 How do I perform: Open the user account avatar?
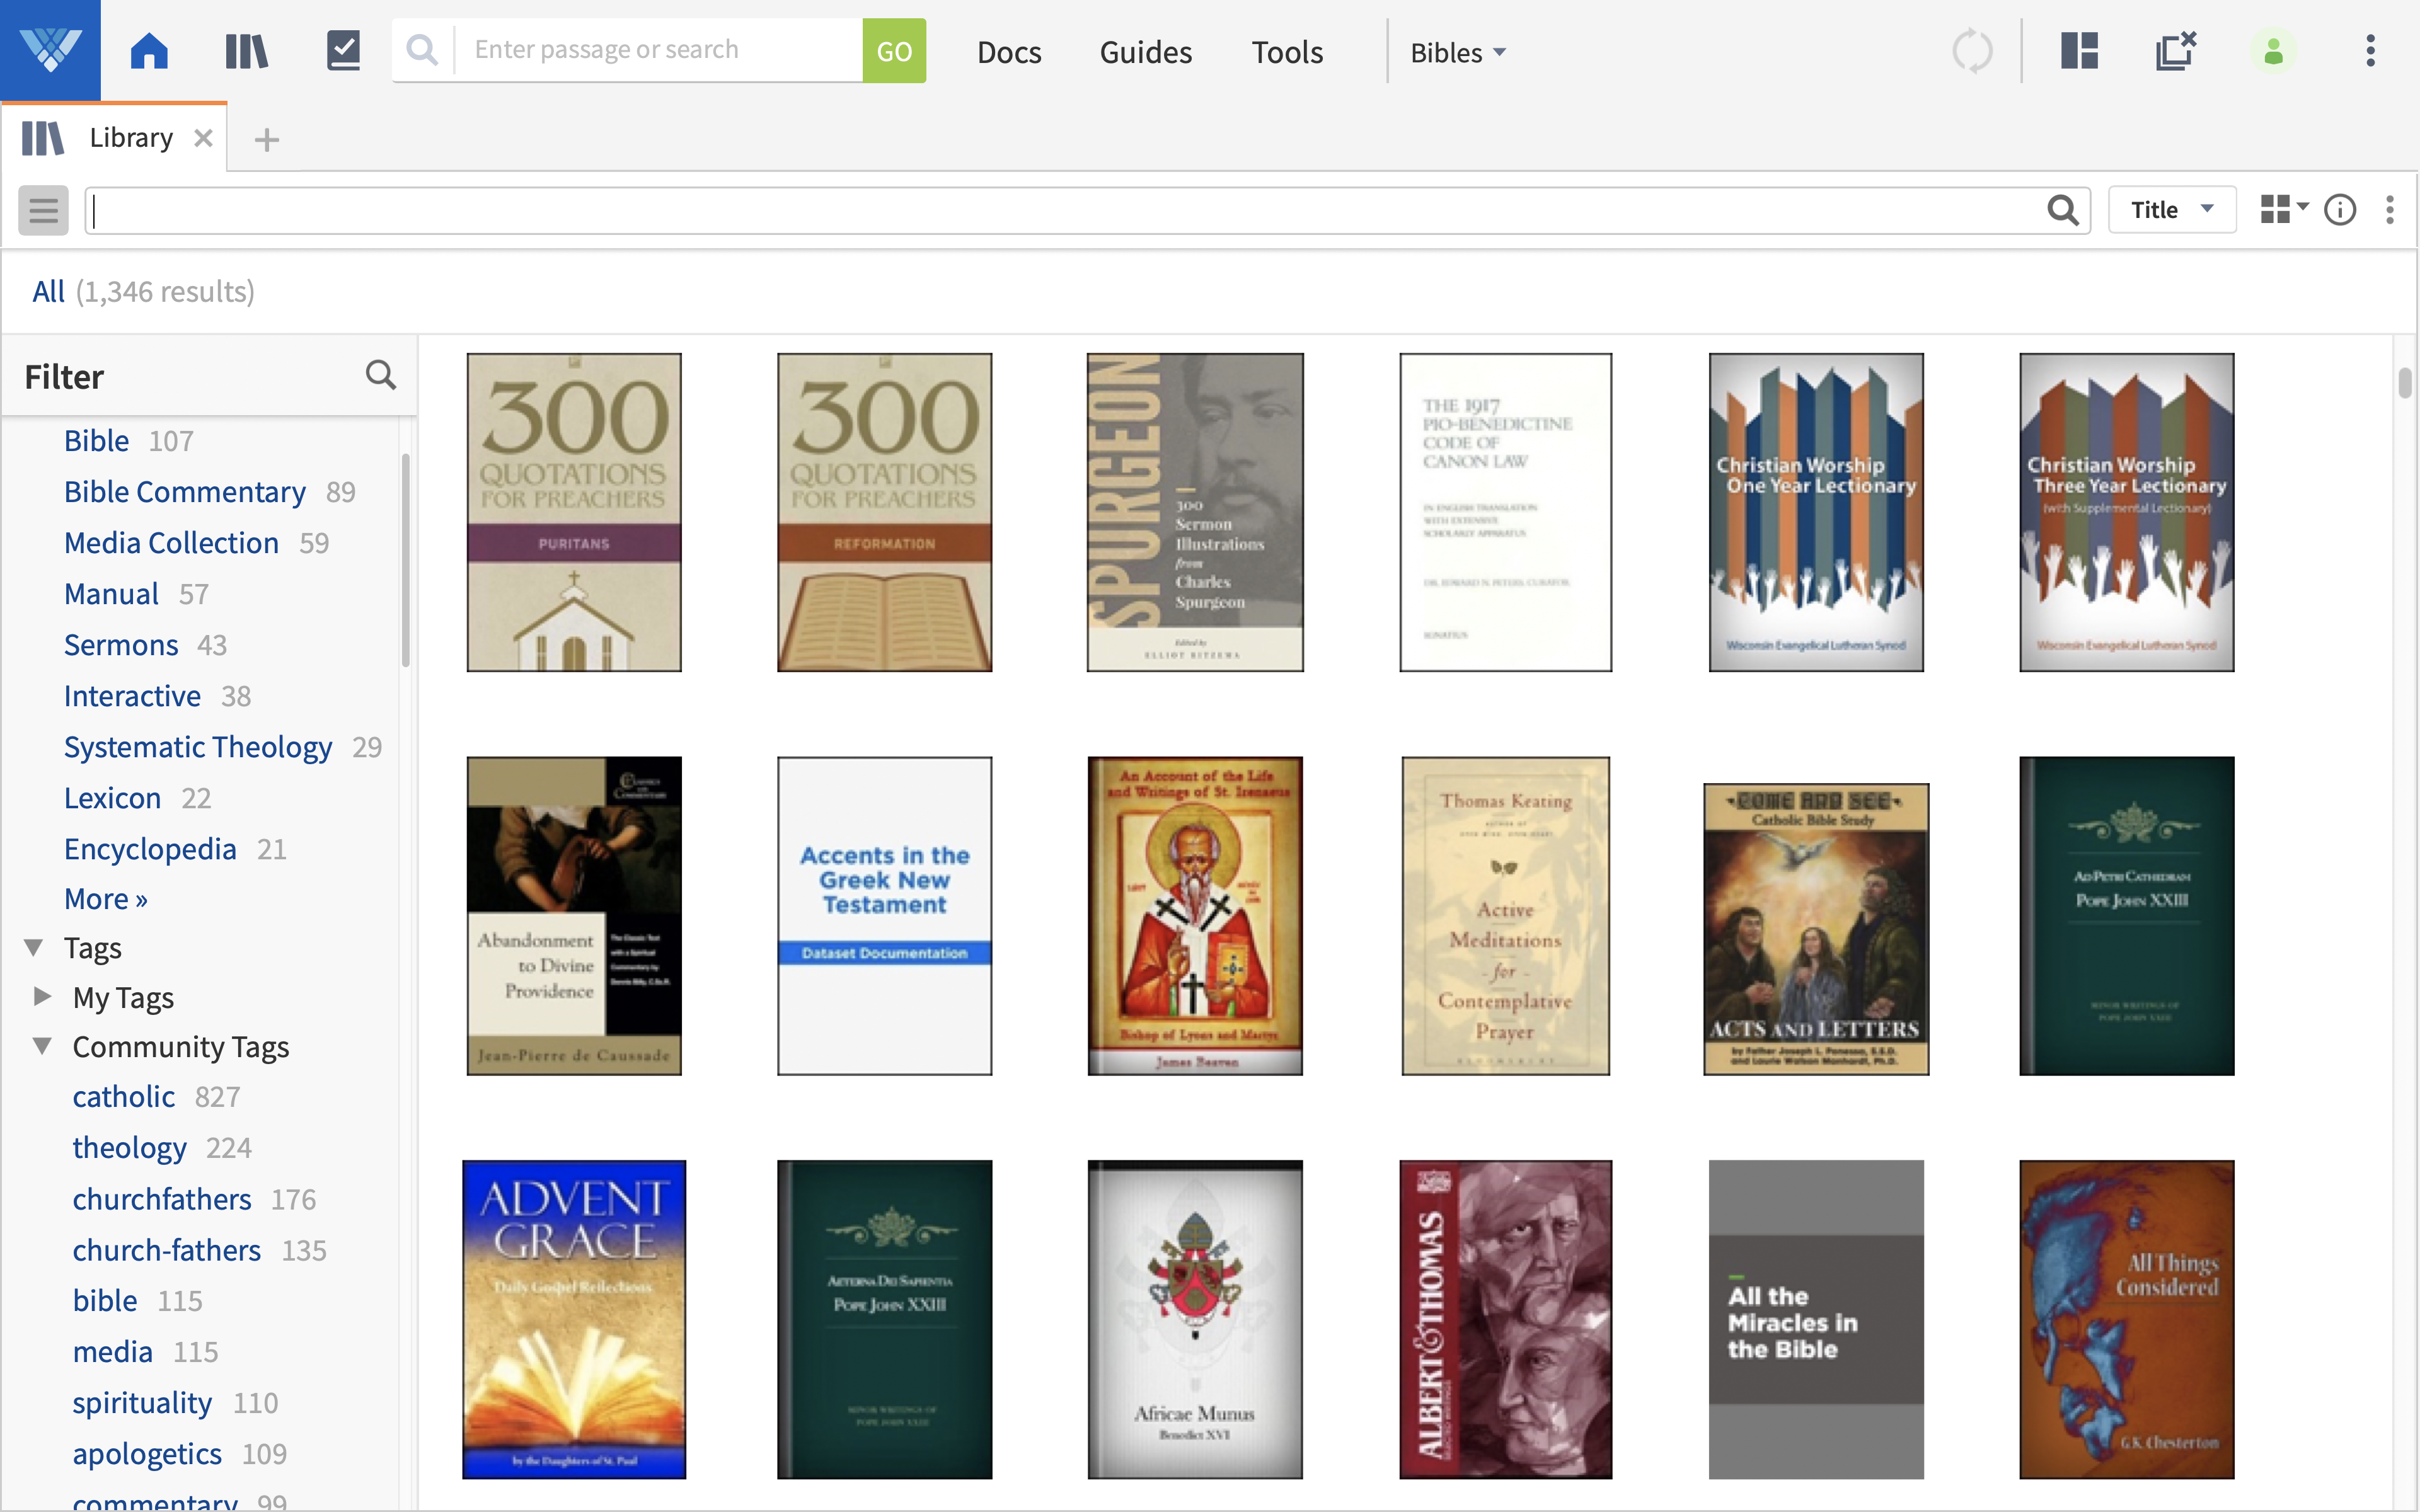(2273, 51)
